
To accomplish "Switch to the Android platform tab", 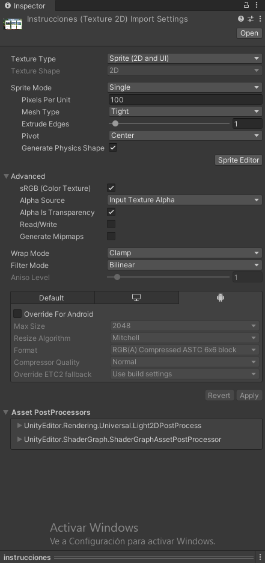I will (x=221, y=297).
